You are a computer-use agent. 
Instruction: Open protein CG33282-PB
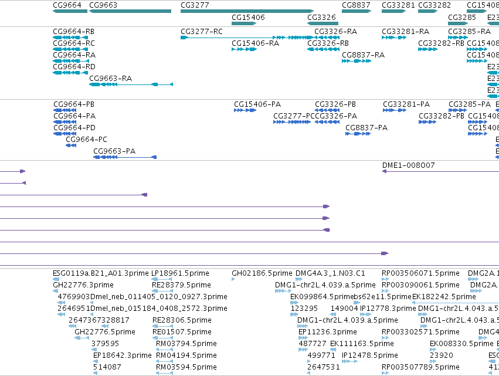(x=442, y=116)
